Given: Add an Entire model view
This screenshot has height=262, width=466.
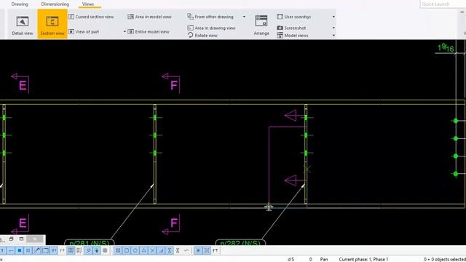Looking at the screenshot, I should [x=149, y=31].
